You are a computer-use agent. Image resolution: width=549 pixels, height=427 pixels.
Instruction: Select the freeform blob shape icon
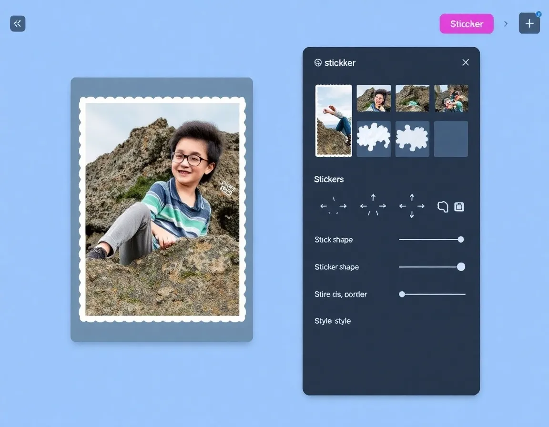click(x=443, y=207)
